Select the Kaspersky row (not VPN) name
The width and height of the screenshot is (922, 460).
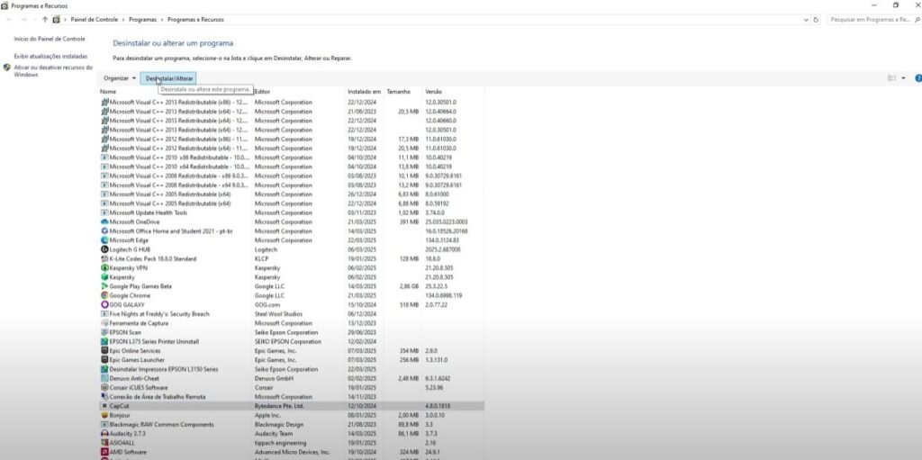[x=122, y=277]
